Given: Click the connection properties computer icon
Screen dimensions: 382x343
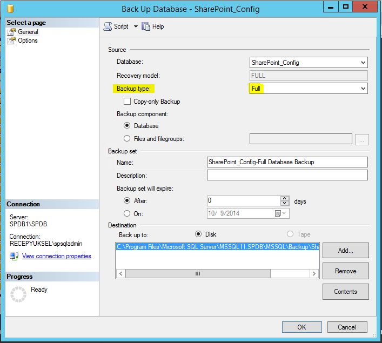Looking at the screenshot, I should click(14, 256).
